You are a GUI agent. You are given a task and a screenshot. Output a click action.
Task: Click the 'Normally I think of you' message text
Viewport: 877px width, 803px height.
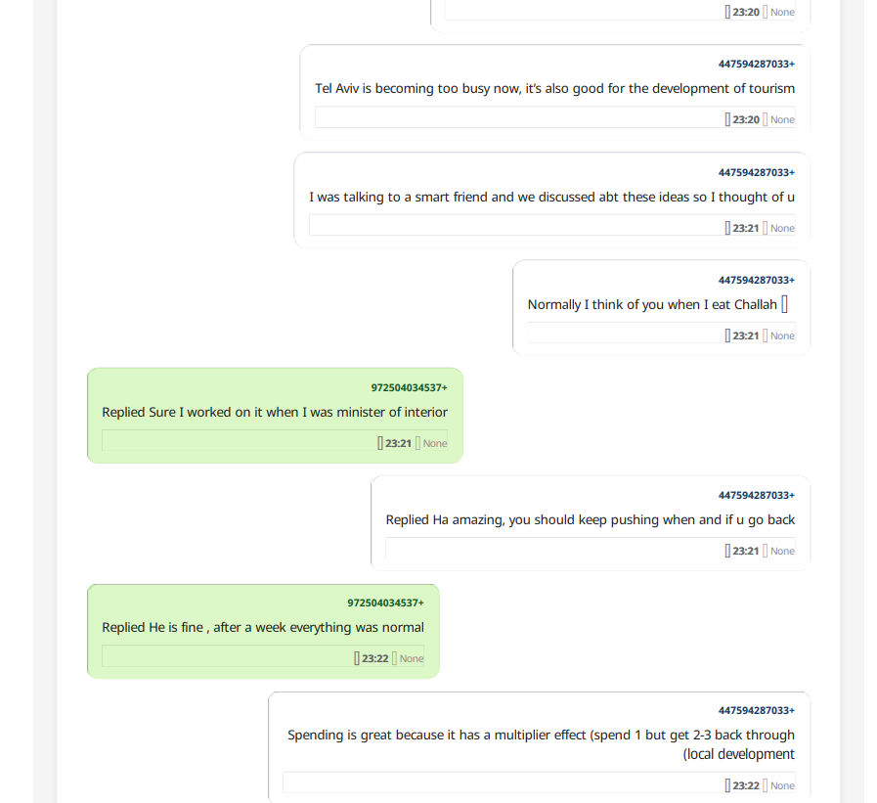point(652,304)
